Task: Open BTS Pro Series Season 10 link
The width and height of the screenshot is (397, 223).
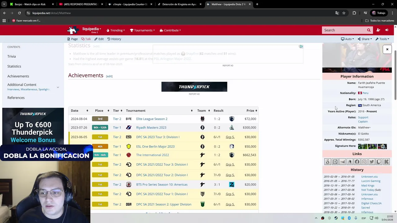Action: click(x=162, y=185)
